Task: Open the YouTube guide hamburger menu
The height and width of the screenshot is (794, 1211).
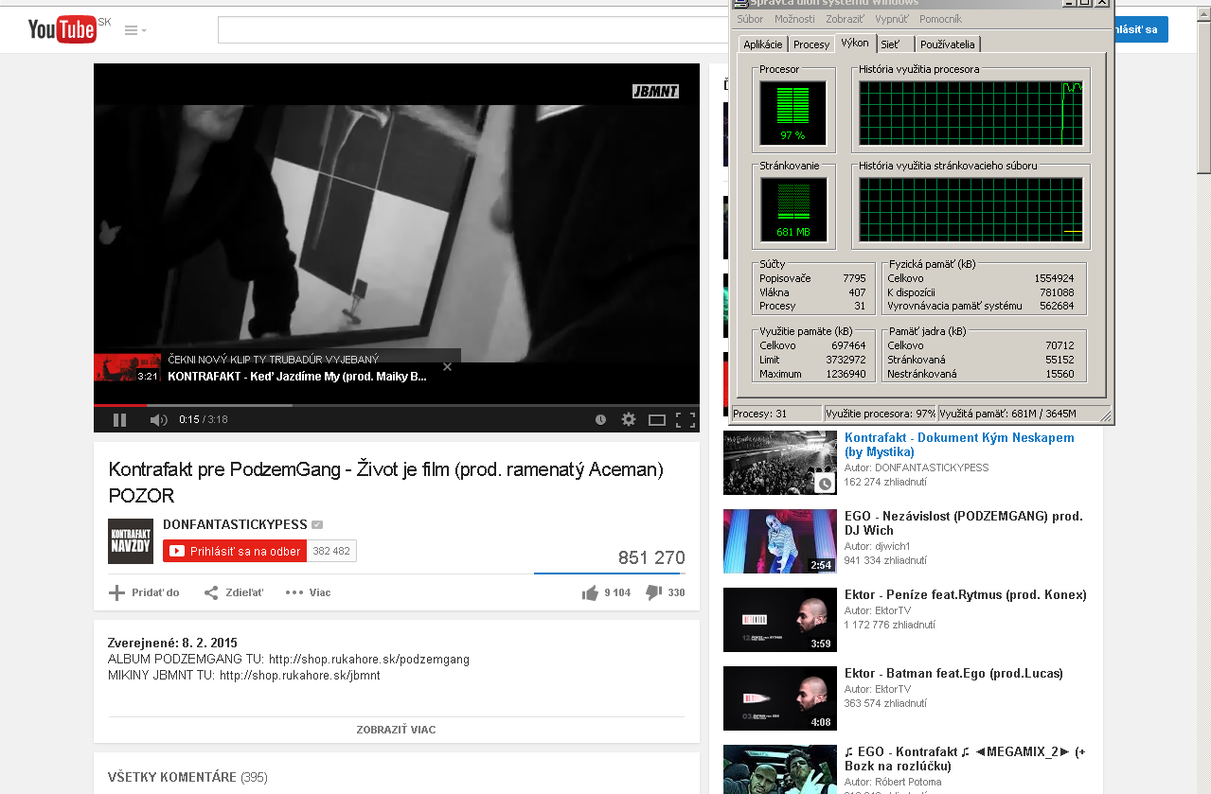Action: [x=135, y=30]
